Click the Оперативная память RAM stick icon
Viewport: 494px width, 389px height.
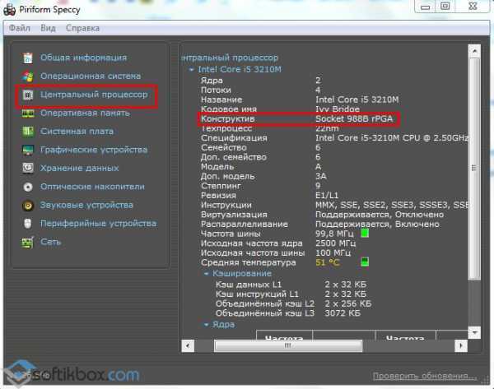point(28,113)
